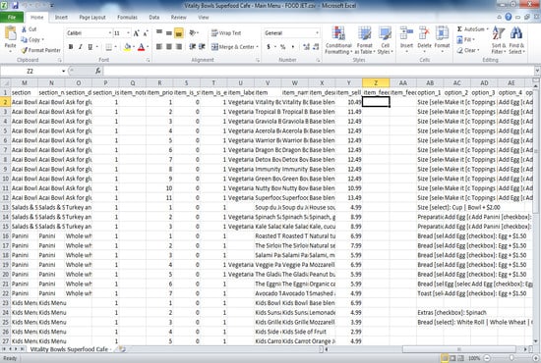541x363 pixels.
Task: Switch to the View tab
Action: click(x=204, y=18)
